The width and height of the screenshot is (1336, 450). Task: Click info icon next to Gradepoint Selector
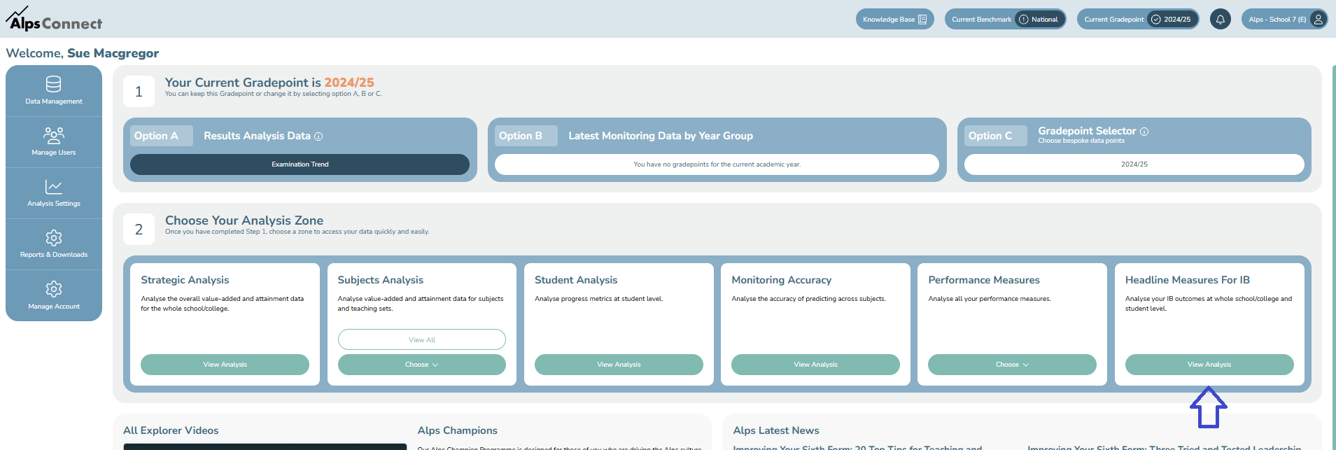click(x=1144, y=132)
